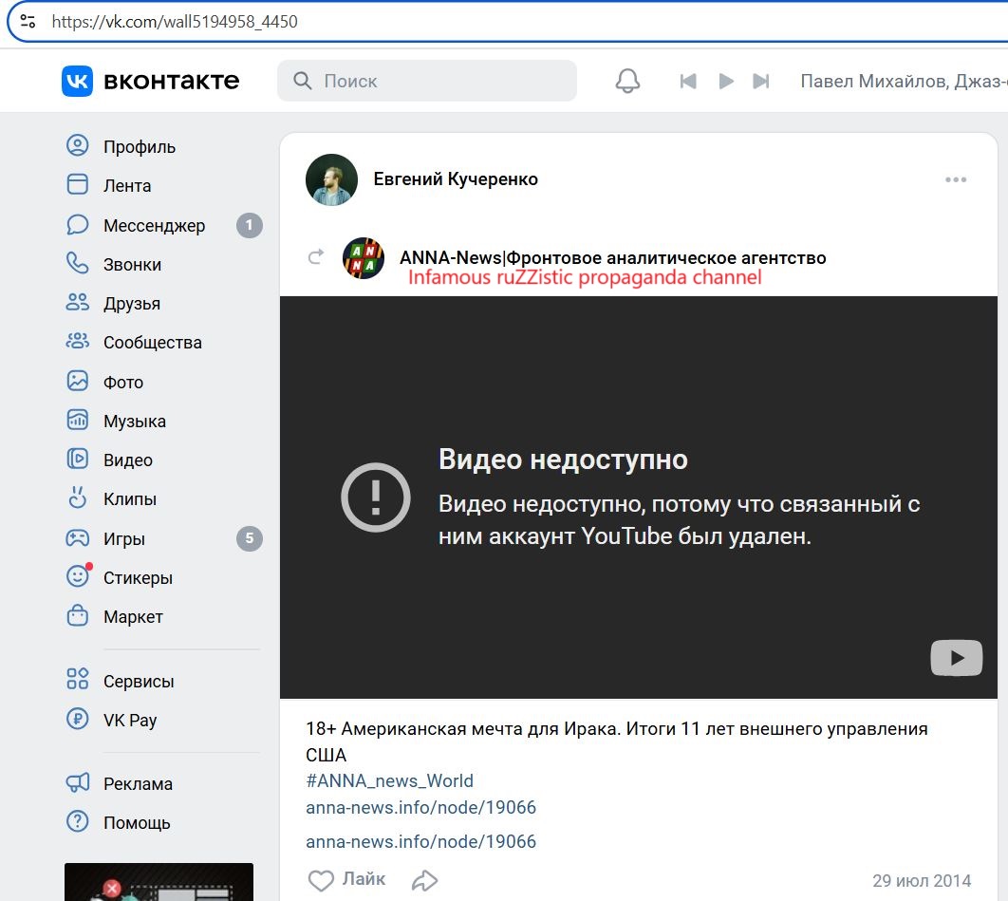Click post date 29 июл 2014

922,880
